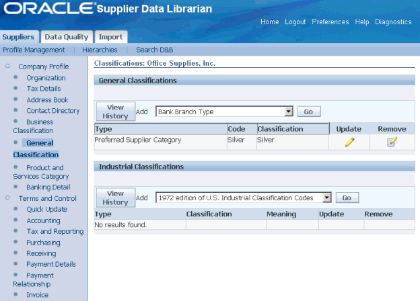Screen dimensions: 420x301
Task: Click the Remove icon for Preferred Supplier Category
Action: (x=392, y=142)
